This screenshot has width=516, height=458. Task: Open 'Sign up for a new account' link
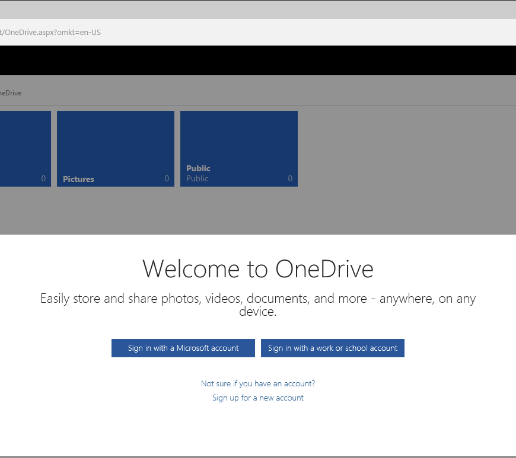click(258, 398)
